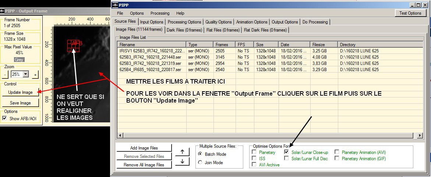The width and height of the screenshot is (431, 177).
Task: Switch to Do Processing tab
Action: pyautogui.click(x=315, y=22)
